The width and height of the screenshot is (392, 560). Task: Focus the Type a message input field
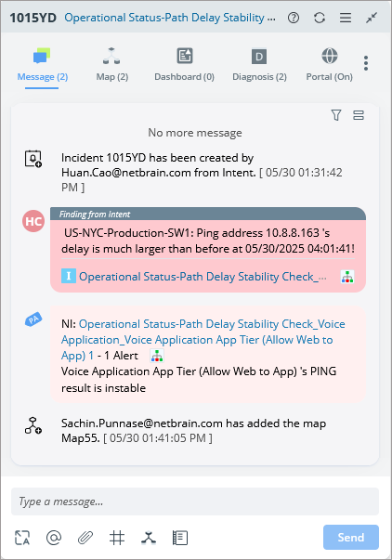tap(195, 501)
